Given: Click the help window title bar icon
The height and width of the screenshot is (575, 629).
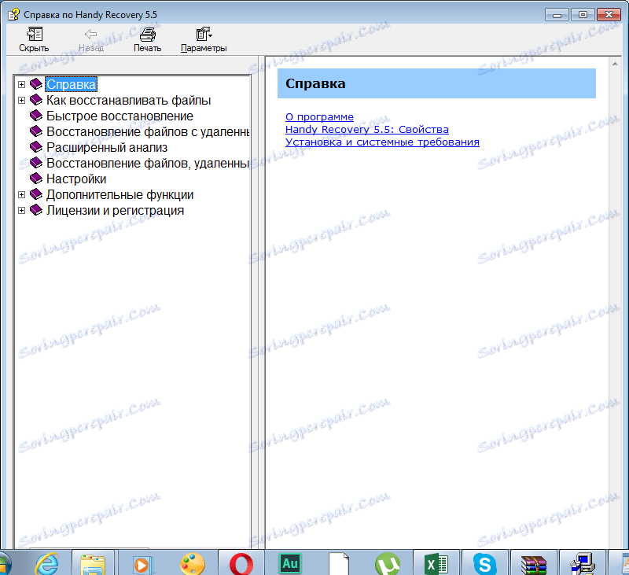Looking at the screenshot, I should point(13,15).
